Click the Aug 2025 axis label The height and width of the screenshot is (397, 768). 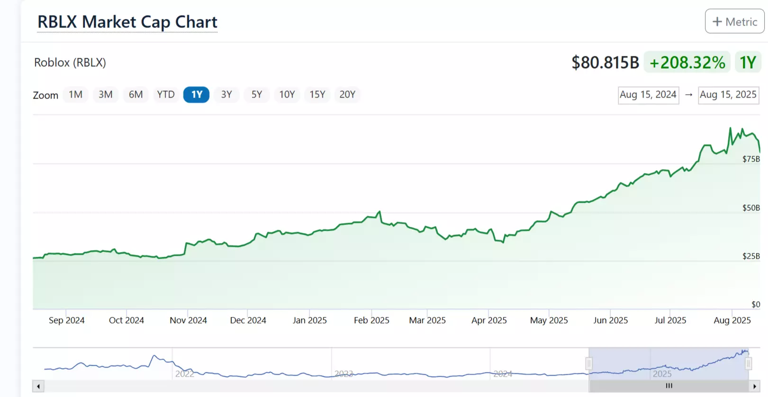[x=732, y=320]
